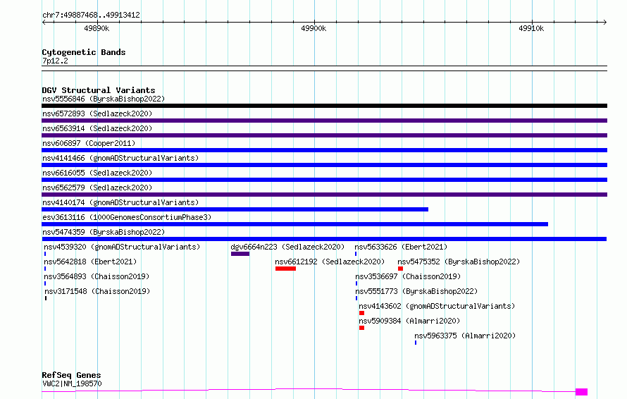Click the RefSeq Genes track title
The width and height of the screenshot is (627, 399).
(x=72, y=376)
